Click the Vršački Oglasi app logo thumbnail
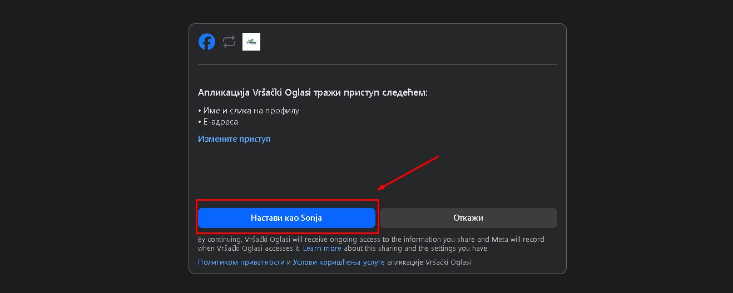 tap(251, 42)
